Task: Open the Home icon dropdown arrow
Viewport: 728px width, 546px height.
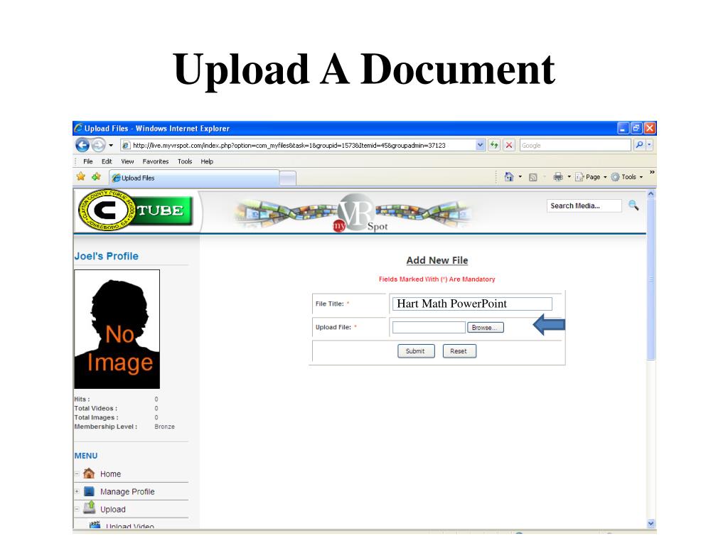Action: click(x=520, y=177)
